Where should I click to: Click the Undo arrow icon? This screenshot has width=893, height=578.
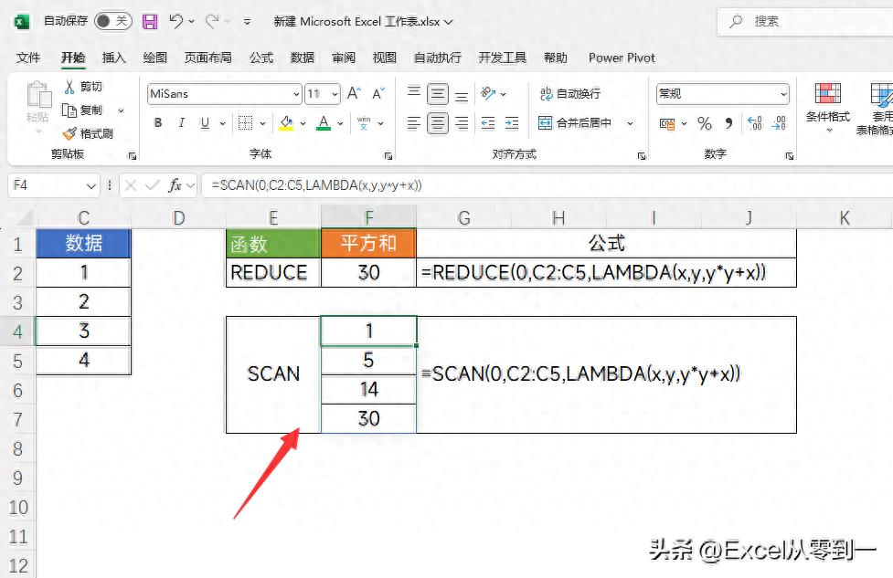(176, 22)
